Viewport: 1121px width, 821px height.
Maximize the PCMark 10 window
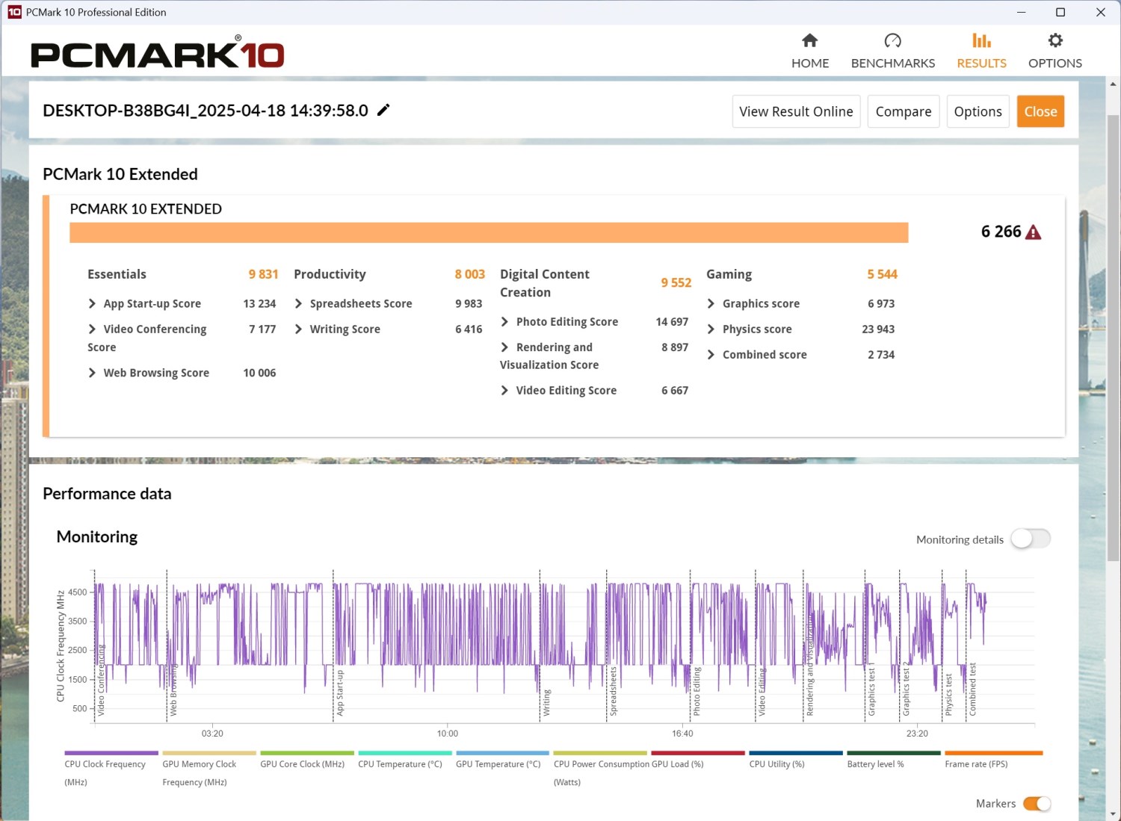coord(1060,12)
